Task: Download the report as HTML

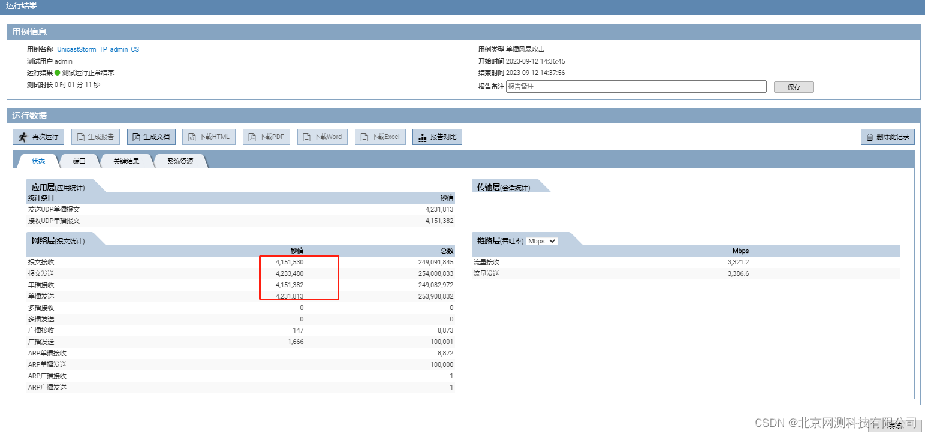Action: pyautogui.click(x=209, y=137)
